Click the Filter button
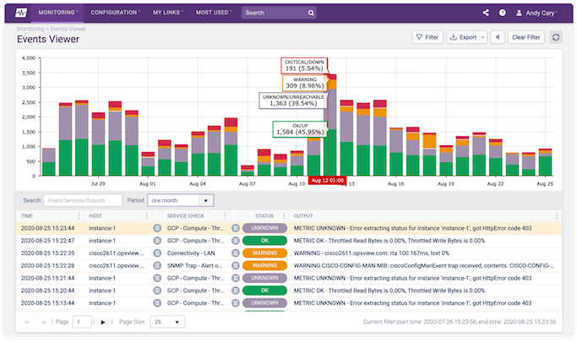This screenshot has height=343, width=577. click(427, 37)
